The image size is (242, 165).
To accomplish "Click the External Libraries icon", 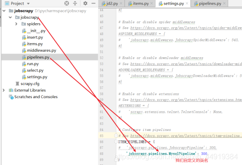I will tap(11, 90).
